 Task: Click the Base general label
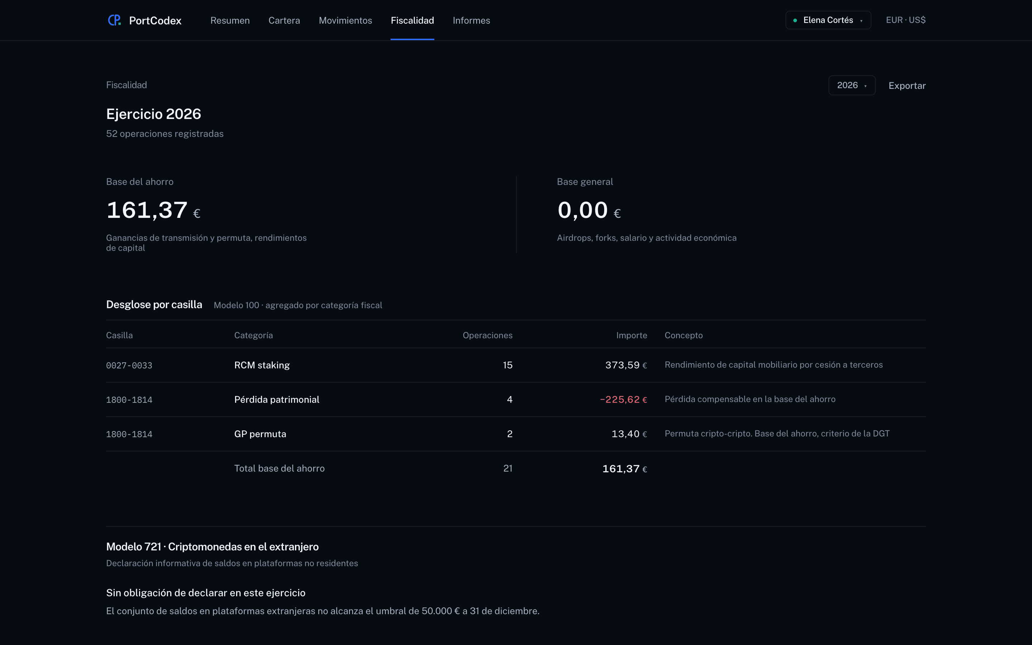585,182
